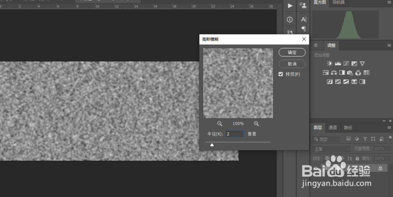Screen dimensions: 393x197
Task: Add a Gradient Map adjustment
Action: (362, 81)
